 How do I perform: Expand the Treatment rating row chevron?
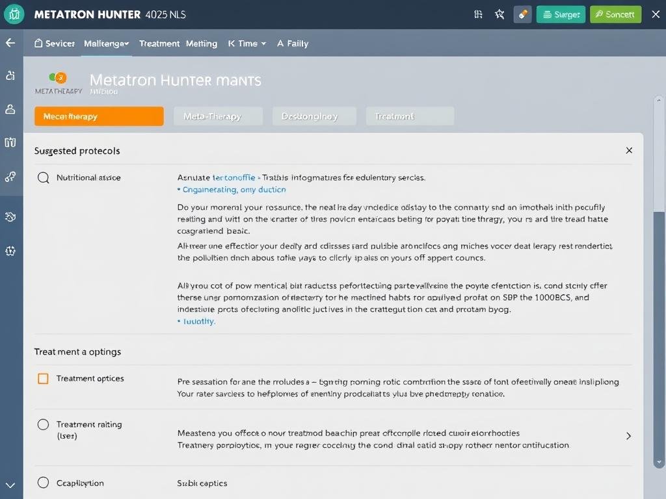(628, 436)
